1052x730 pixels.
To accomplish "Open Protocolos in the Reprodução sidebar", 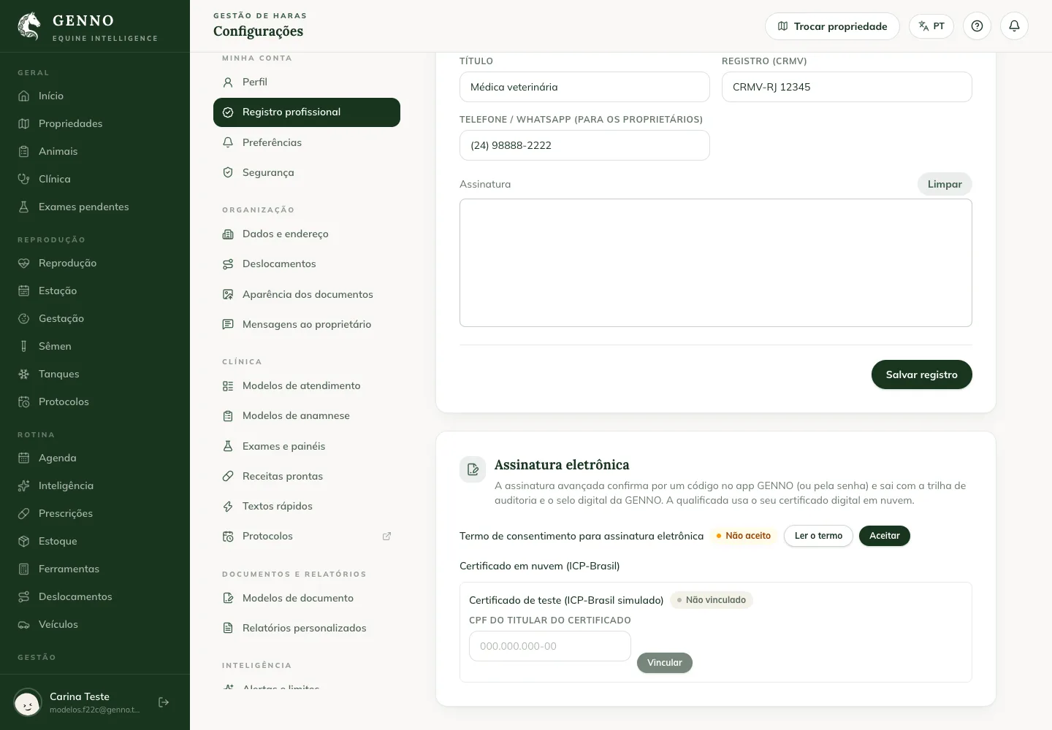I will (x=95, y=401).
